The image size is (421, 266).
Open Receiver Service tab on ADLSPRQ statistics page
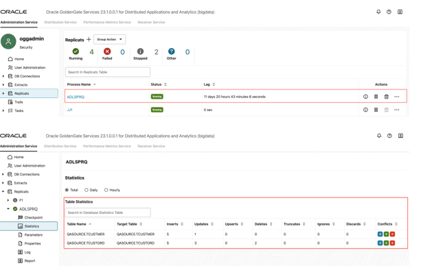click(x=151, y=146)
